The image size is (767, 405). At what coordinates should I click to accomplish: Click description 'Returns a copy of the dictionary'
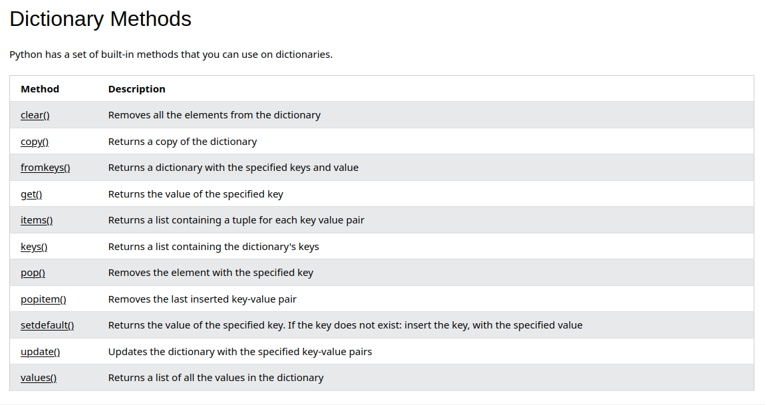coord(182,142)
